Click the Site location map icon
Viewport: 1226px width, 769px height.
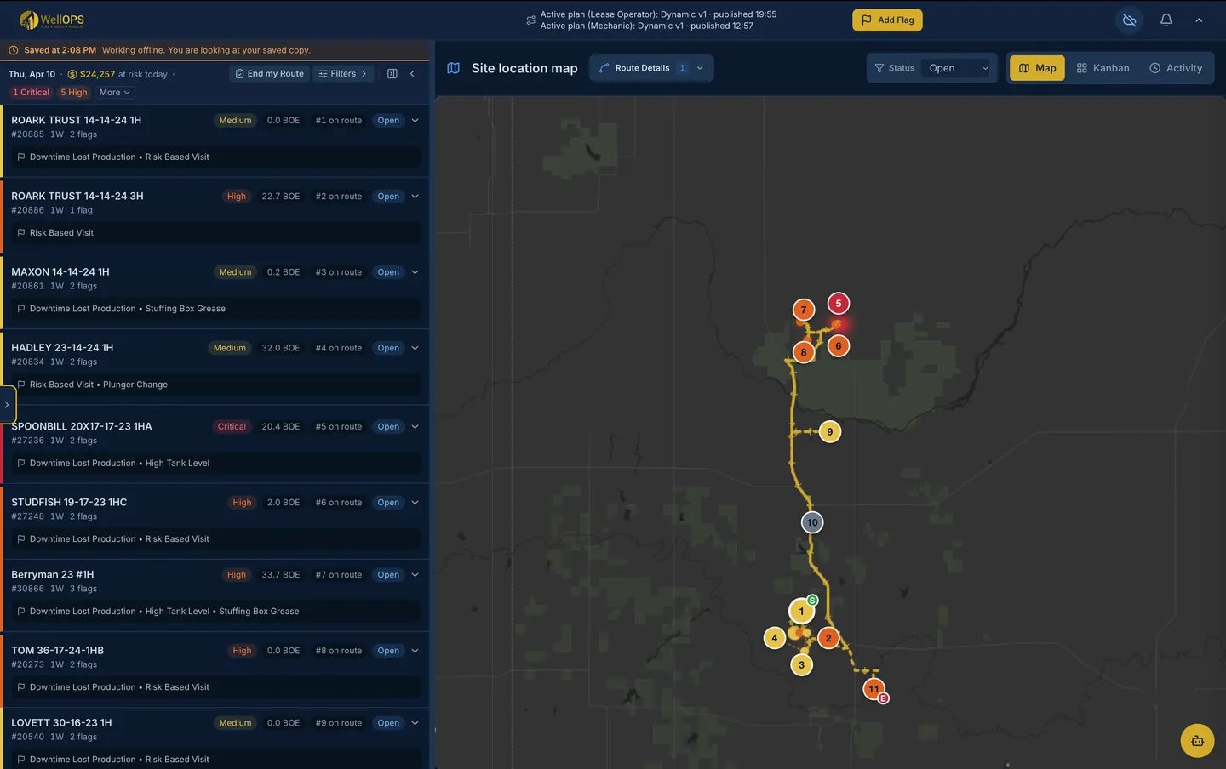tap(454, 68)
